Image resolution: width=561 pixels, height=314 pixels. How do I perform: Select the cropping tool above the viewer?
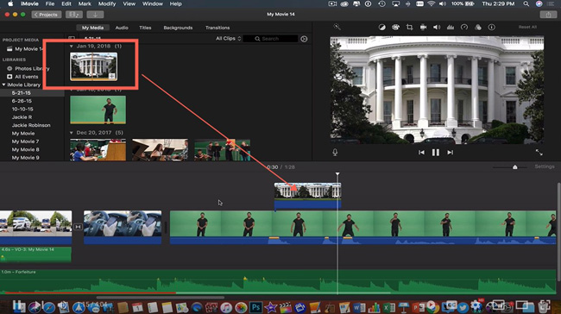(409, 28)
